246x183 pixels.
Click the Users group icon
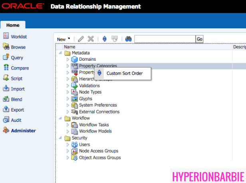click(x=74, y=145)
